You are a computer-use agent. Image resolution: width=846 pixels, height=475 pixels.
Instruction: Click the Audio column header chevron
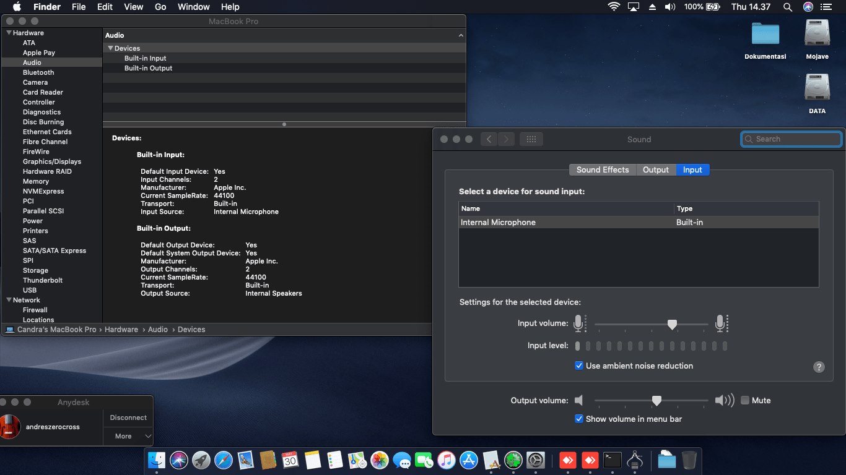(x=460, y=36)
